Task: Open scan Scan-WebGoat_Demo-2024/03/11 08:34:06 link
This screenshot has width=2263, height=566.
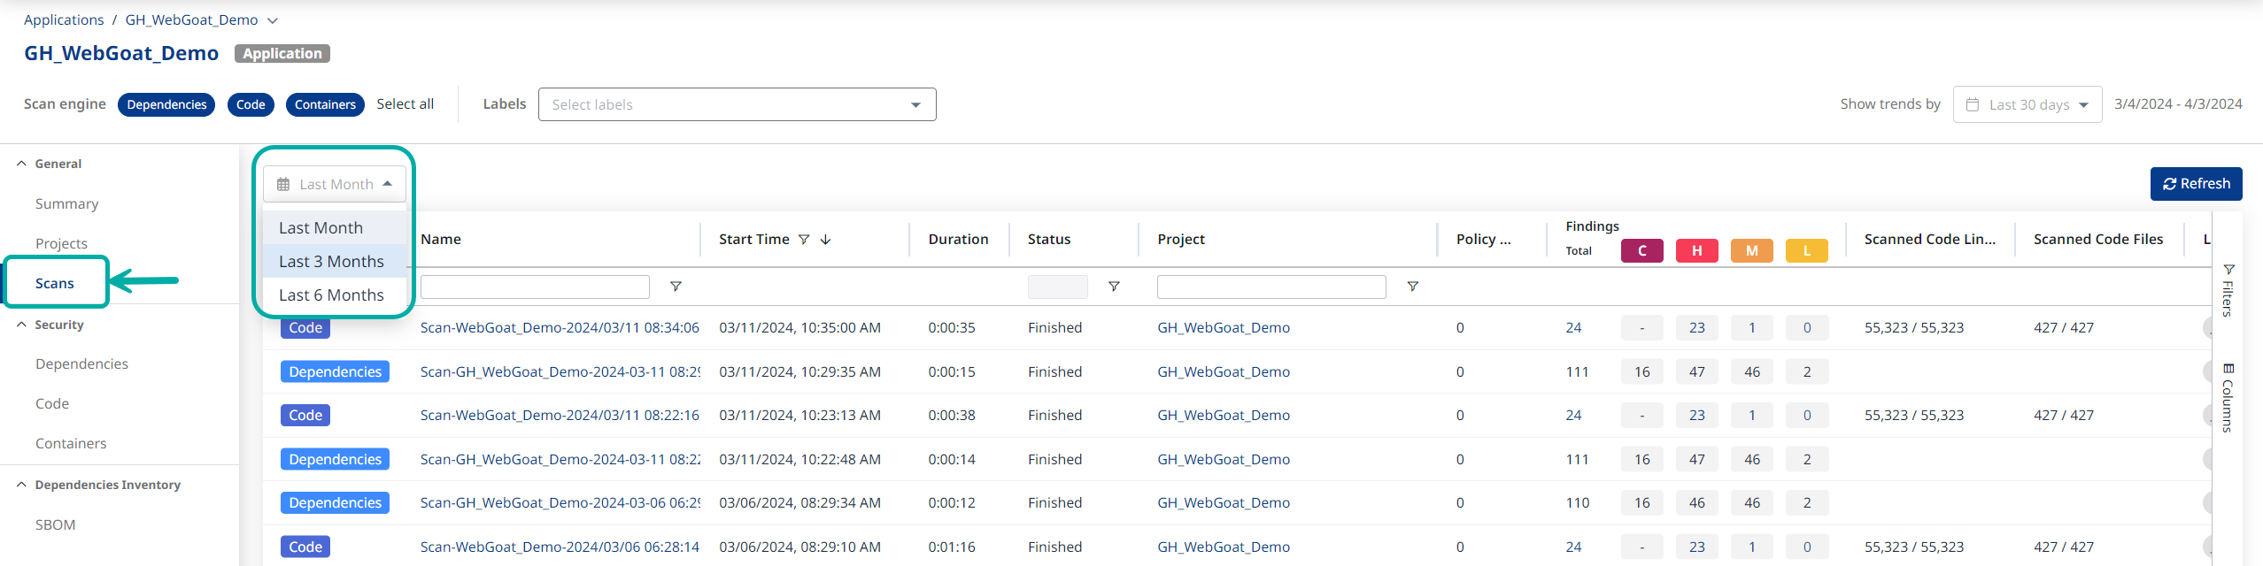Action: click(x=560, y=328)
